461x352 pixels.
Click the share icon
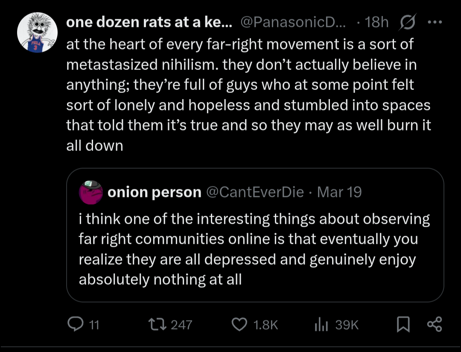pyautogui.click(x=434, y=325)
